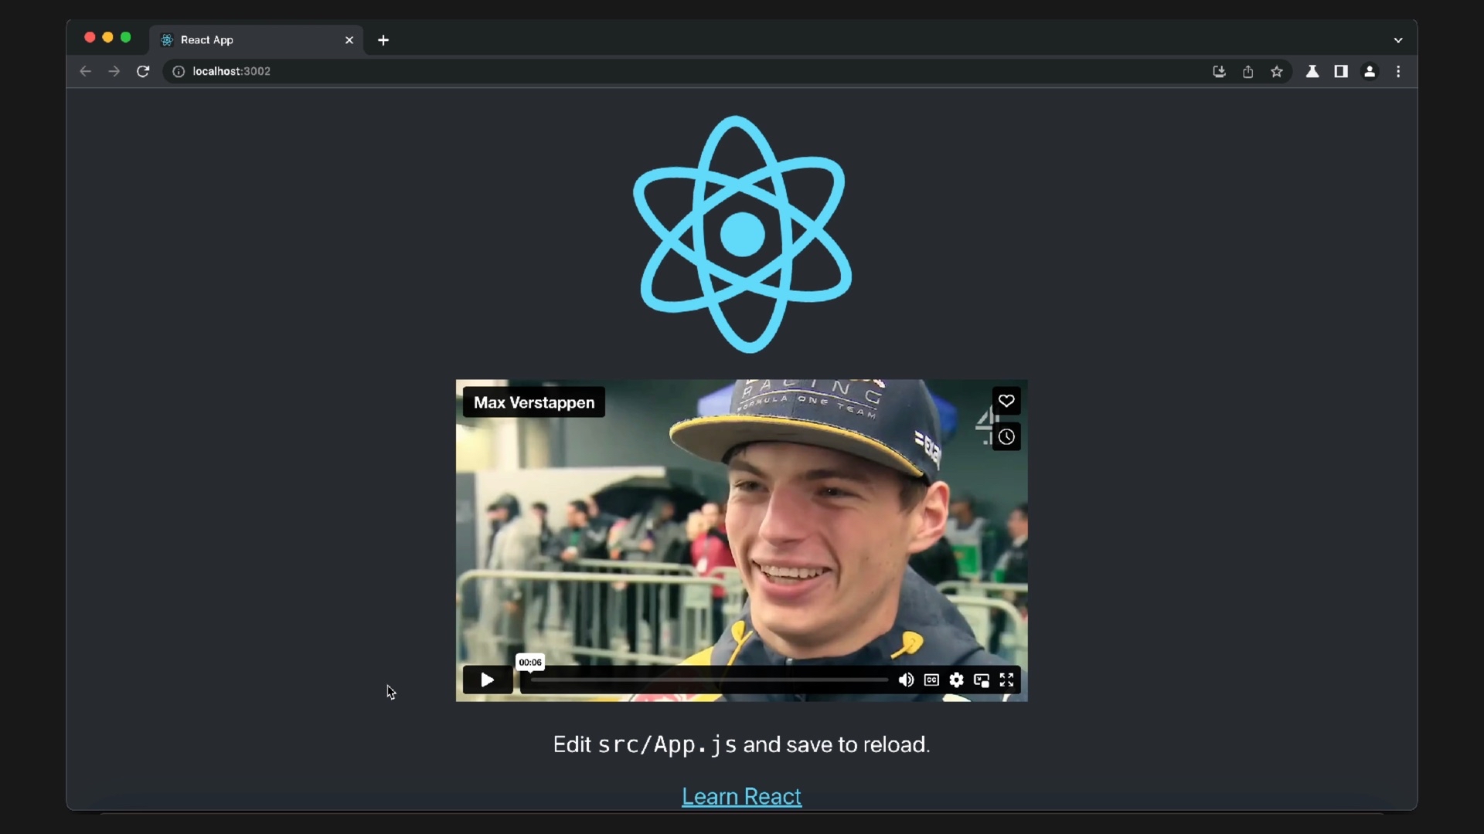The height and width of the screenshot is (834, 1484).
Task: Open the Learn React link
Action: click(741, 796)
